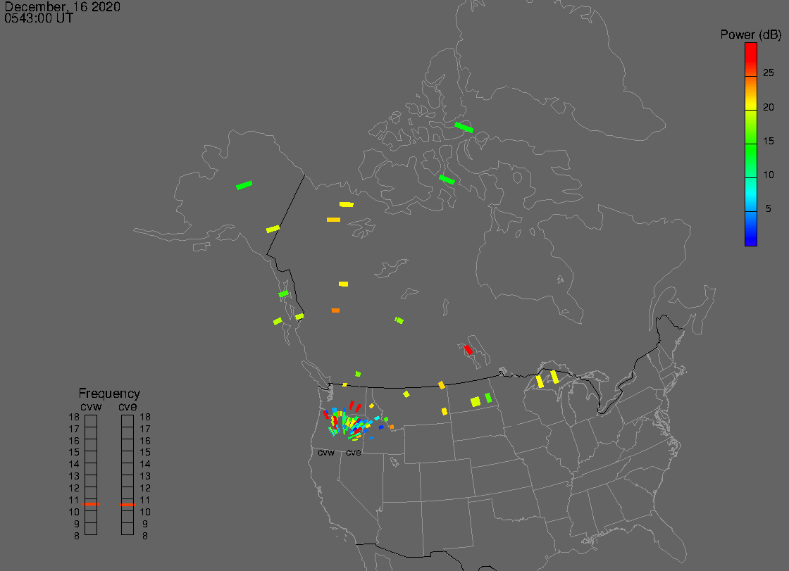Viewport: 789px width, 571px height.
Task: Click the red marker on cvw frequency bar
Action: point(91,504)
